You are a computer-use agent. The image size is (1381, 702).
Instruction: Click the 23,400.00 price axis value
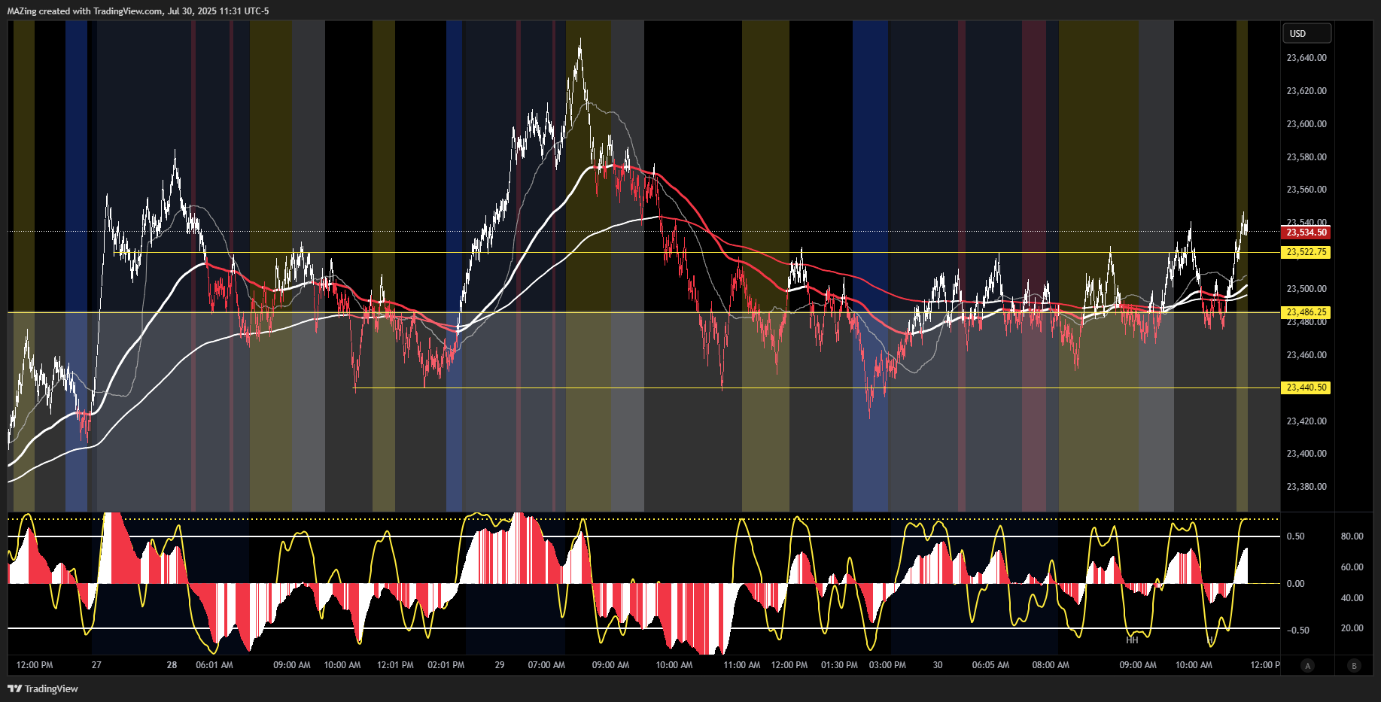(1306, 454)
